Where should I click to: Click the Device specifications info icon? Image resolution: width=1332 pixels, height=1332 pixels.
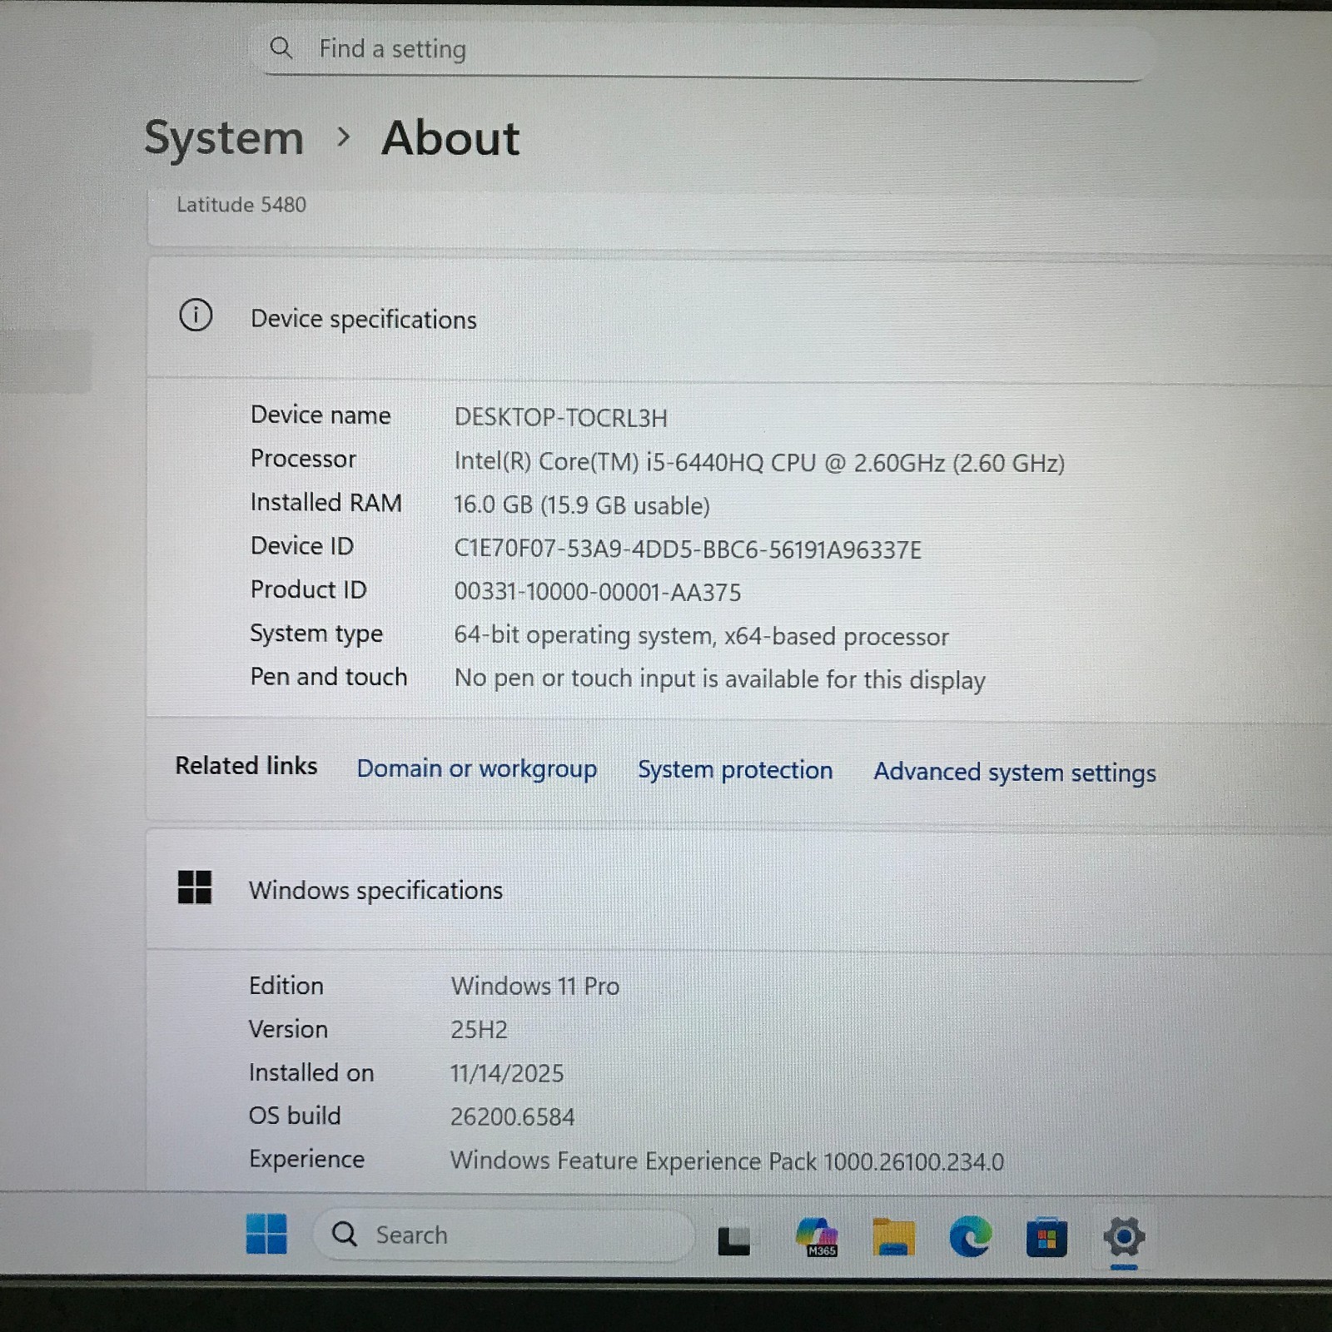pyautogui.click(x=196, y=316)
